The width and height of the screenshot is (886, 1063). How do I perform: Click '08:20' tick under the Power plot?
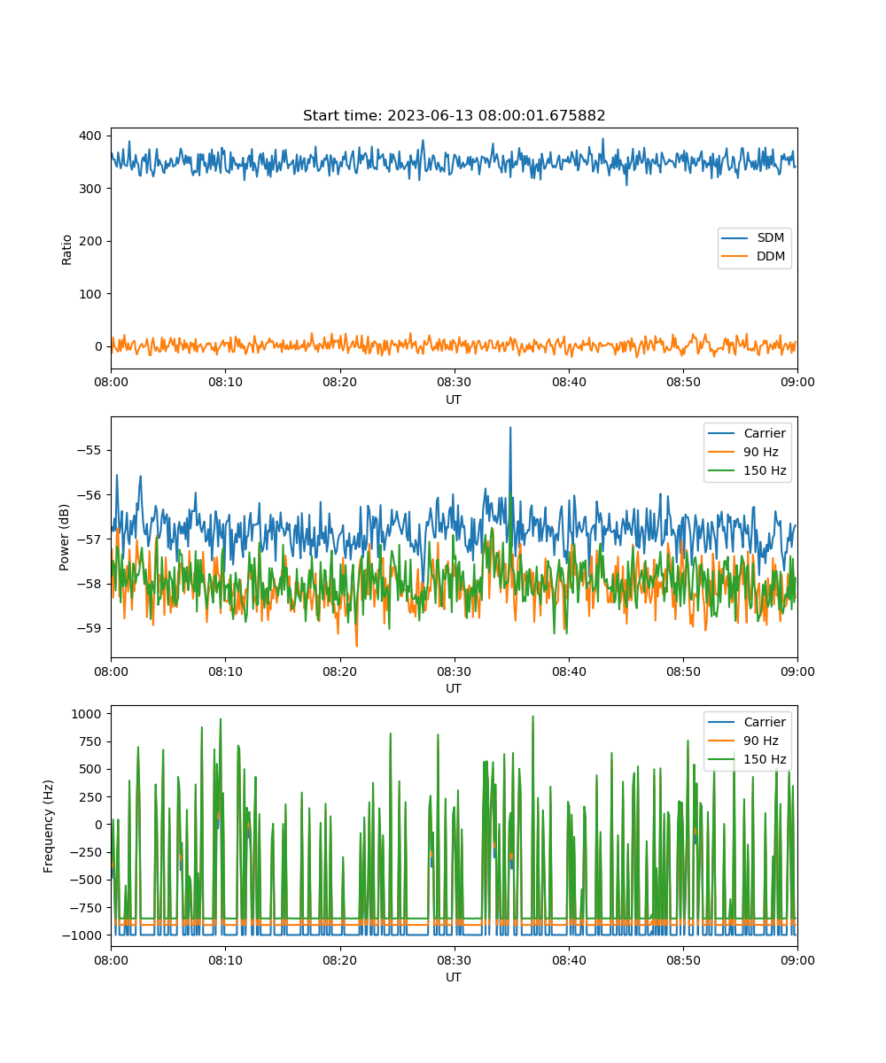tap(339, 671)
